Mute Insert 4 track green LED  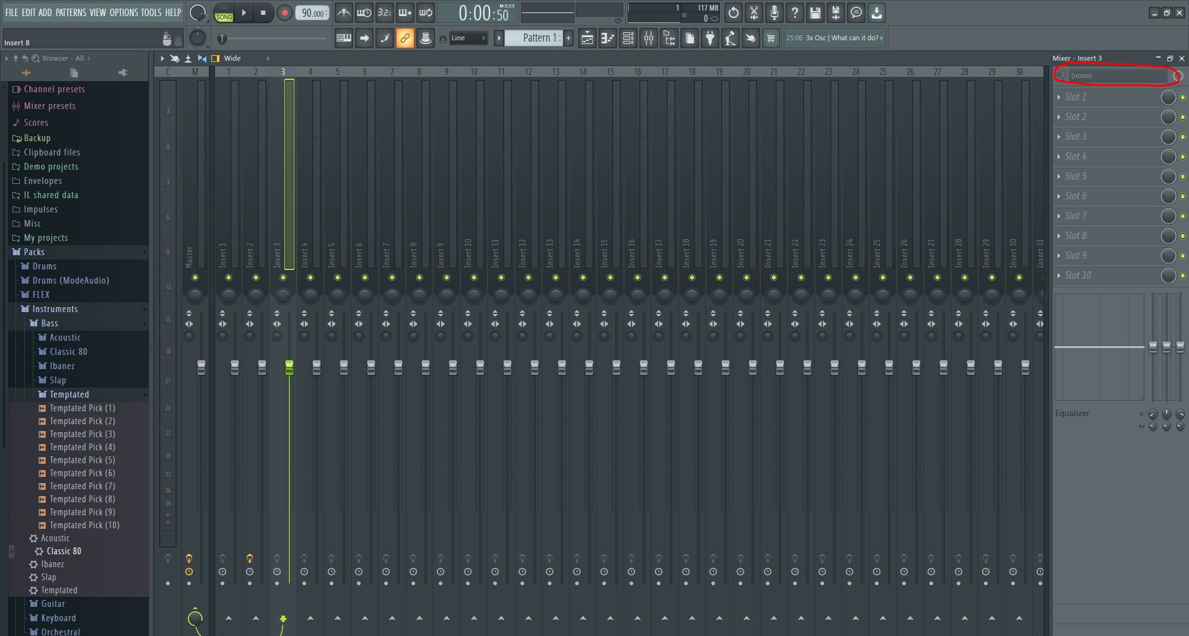click(x=310, y=277)
